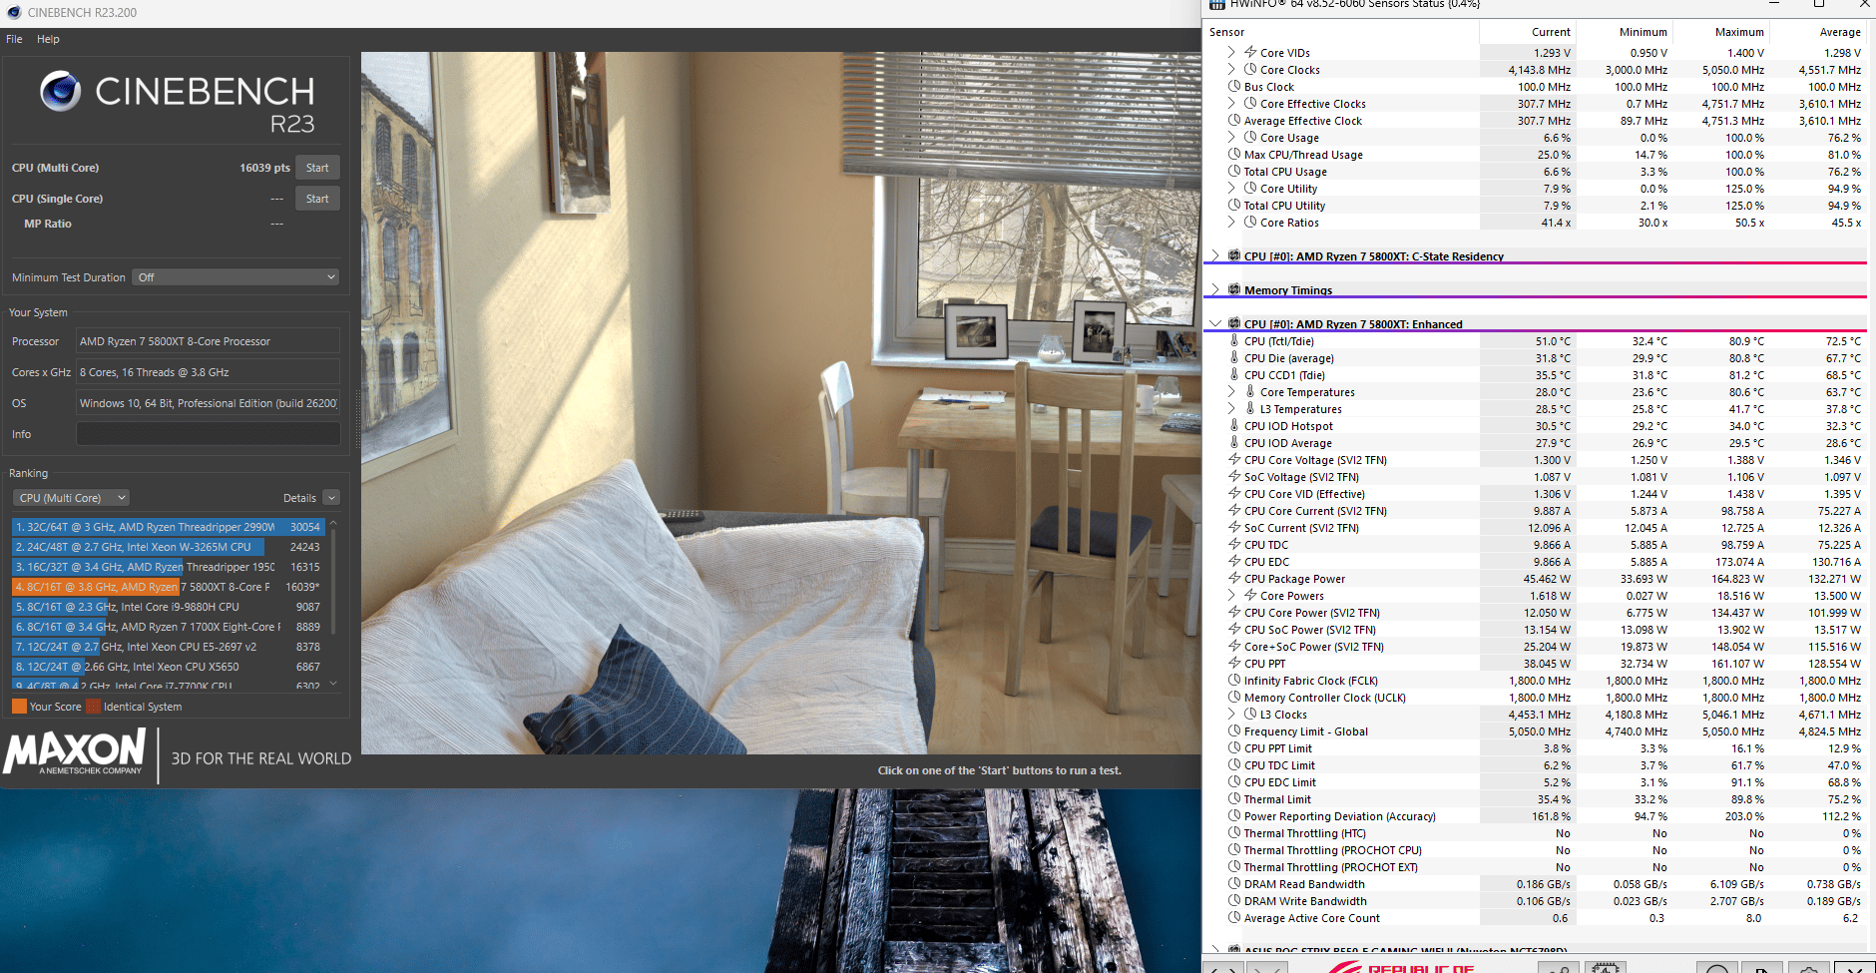Click the lightning bolt icon beside CPU TDC
The image size is (1876, 973).
(x=1234, y=545)
